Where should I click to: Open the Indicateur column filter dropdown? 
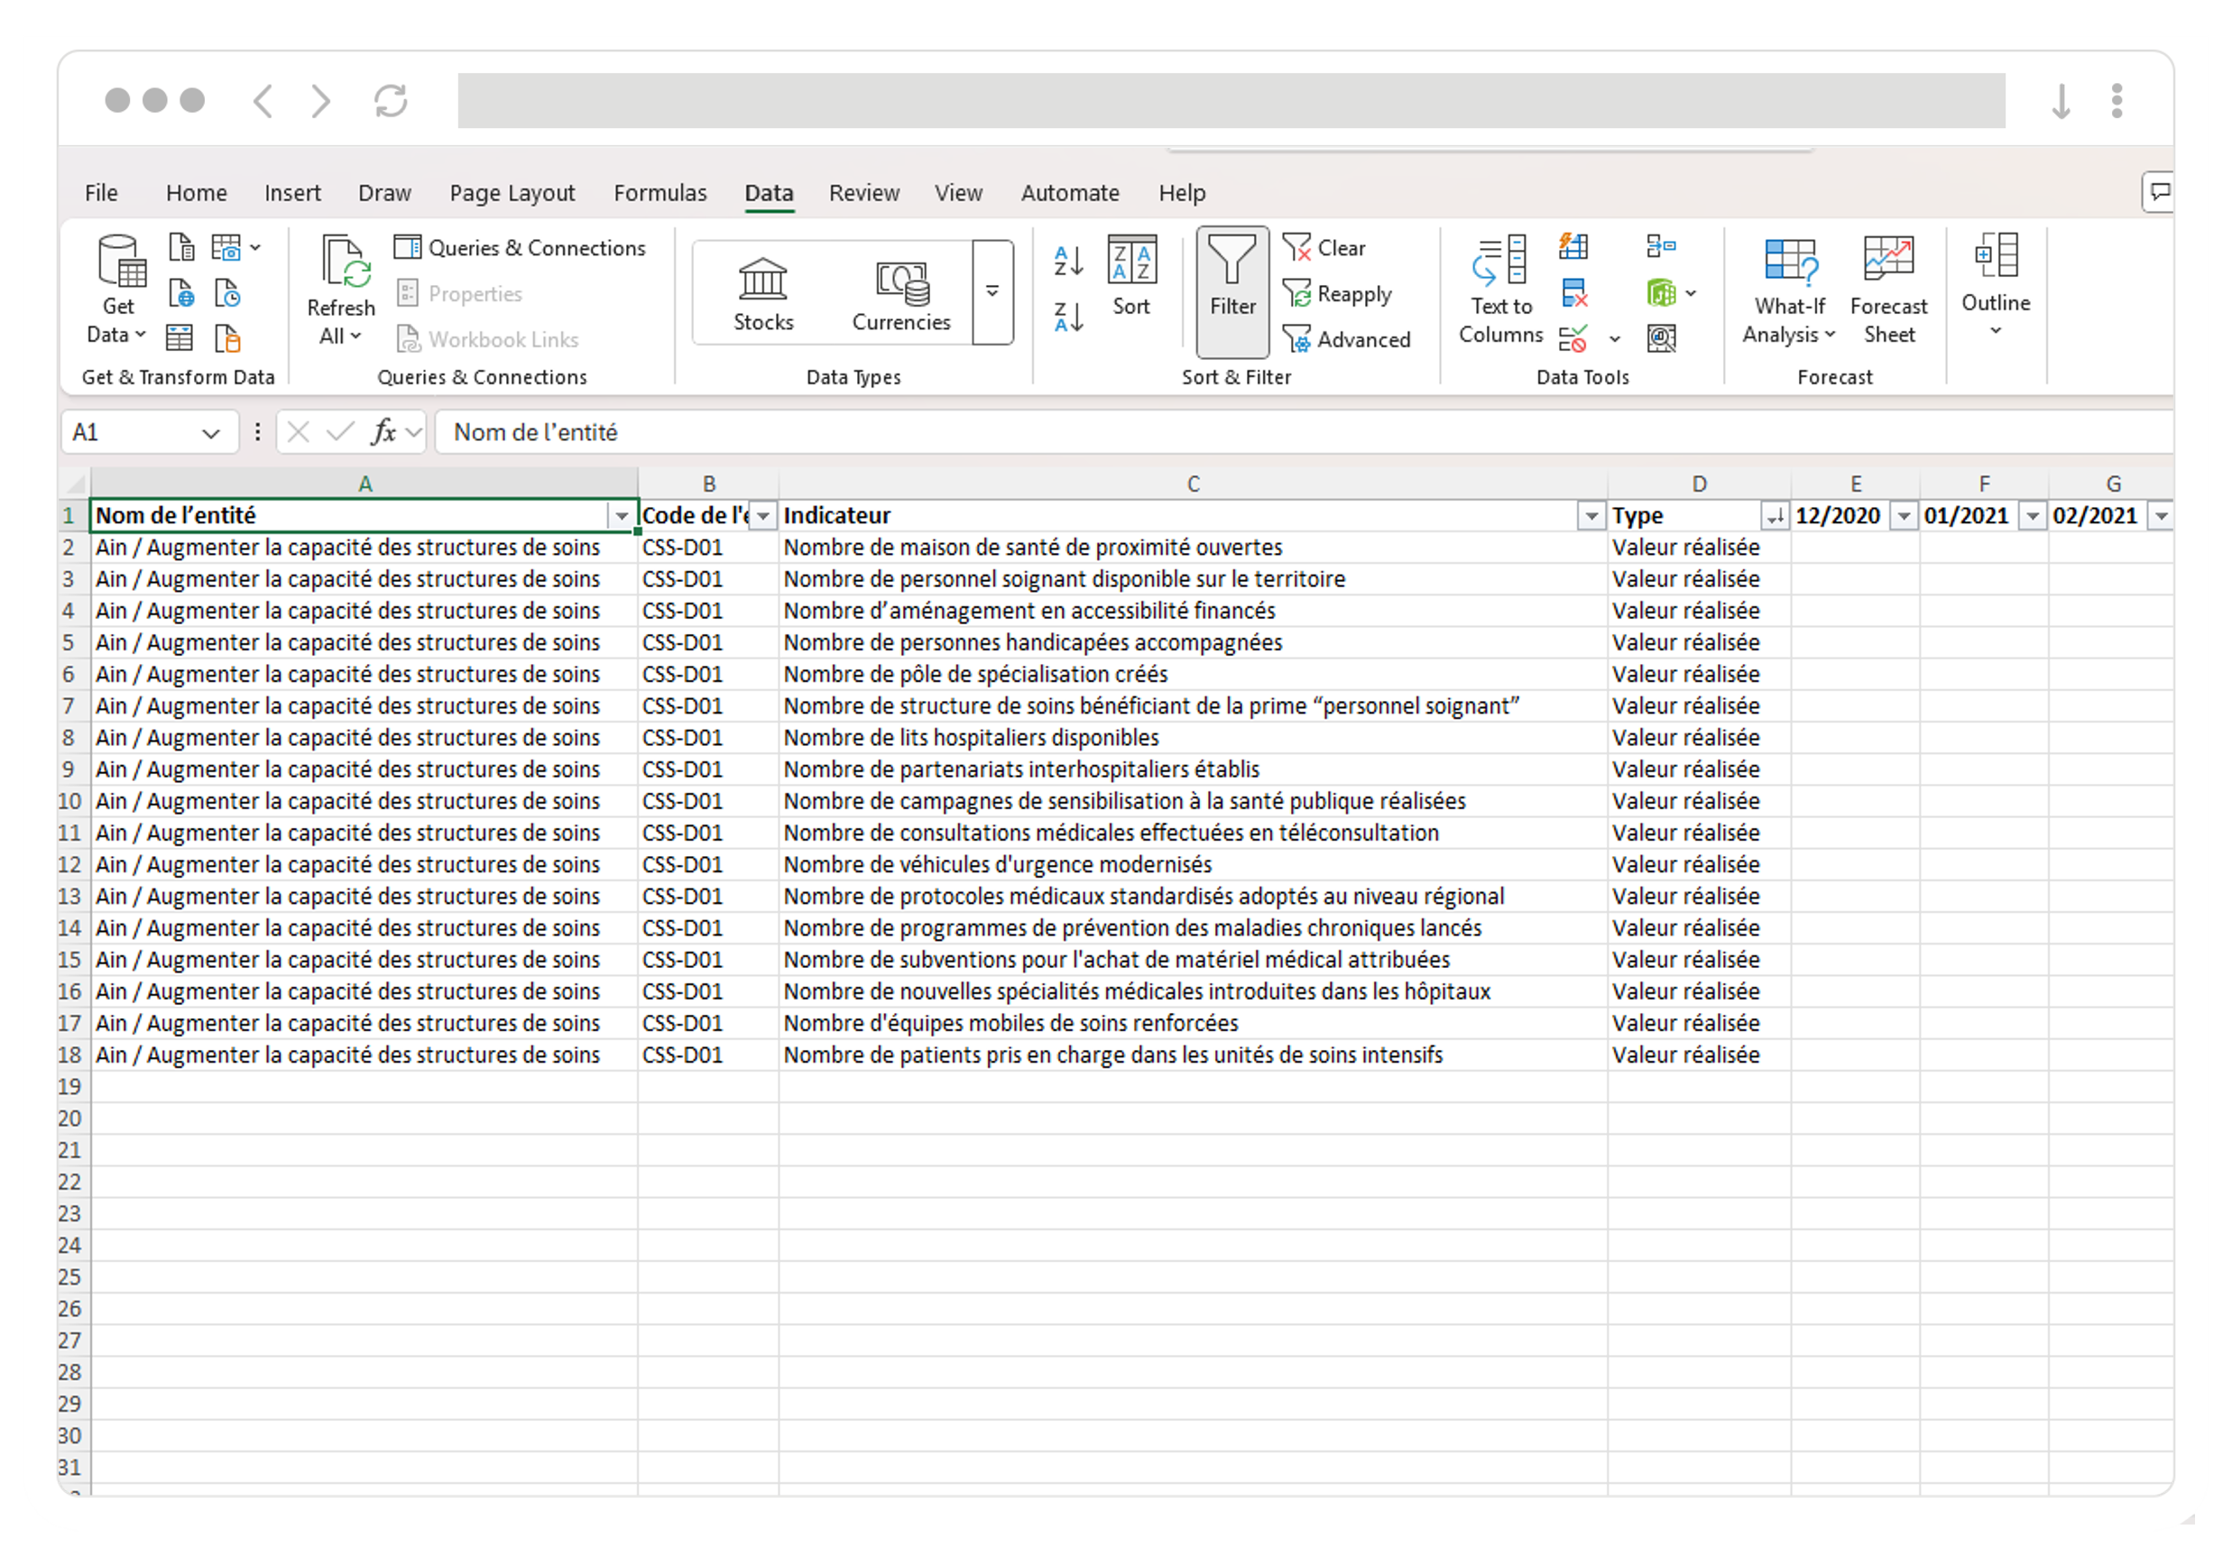coord(1591,516)
